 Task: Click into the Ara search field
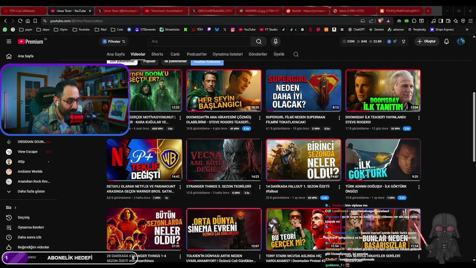point(199,41)
